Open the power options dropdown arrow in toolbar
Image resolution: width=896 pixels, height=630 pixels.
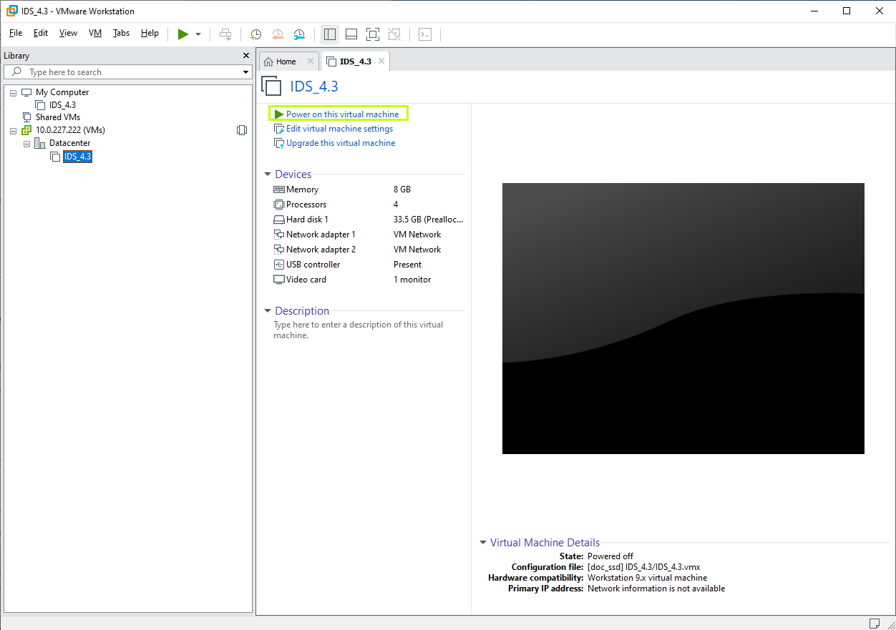click(198, 34)
